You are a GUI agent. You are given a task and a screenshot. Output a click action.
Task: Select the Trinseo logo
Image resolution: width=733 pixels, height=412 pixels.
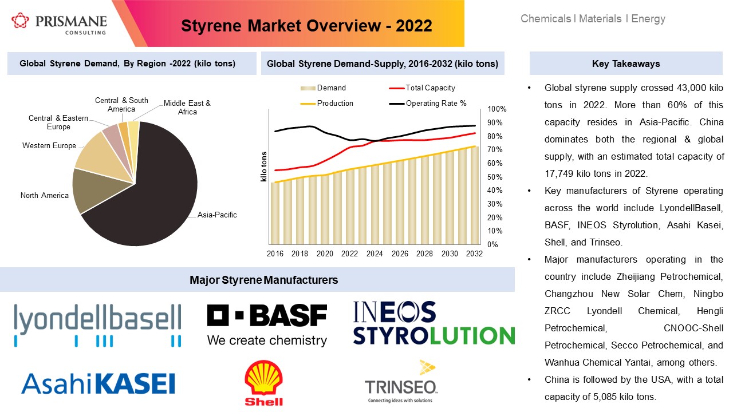(x=401, y=381)
